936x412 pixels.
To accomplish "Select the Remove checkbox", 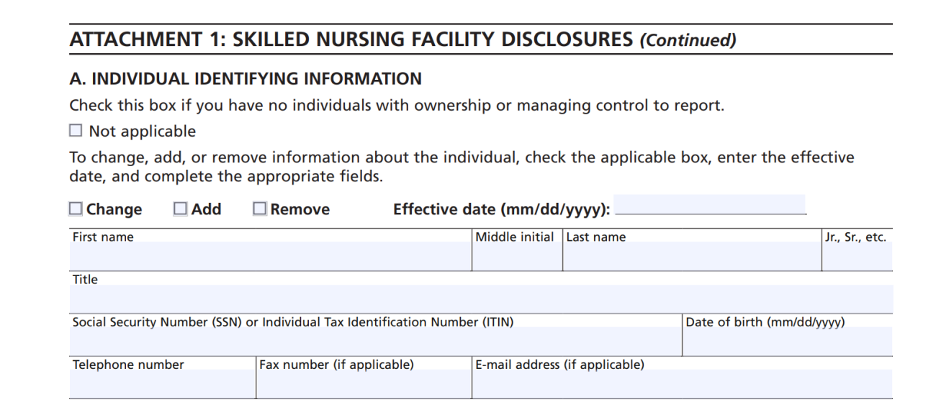I will (260, 209).
